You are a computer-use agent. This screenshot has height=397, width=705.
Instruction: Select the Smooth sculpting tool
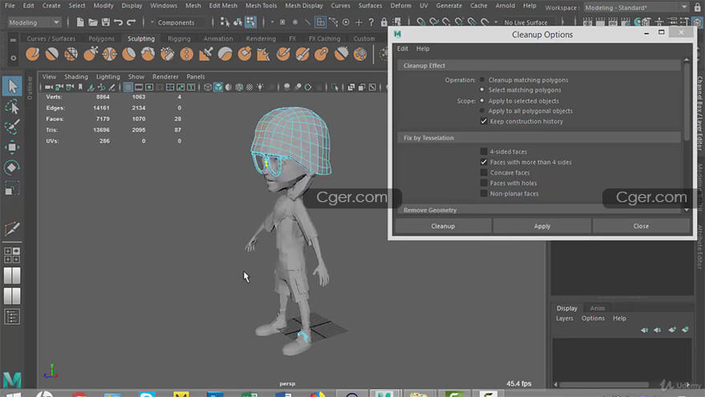[52, 54]
